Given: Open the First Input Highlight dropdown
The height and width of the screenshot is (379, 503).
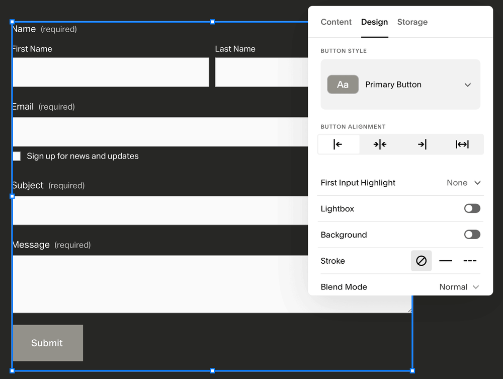Looking at the screenshot, I should click(462, 183).
